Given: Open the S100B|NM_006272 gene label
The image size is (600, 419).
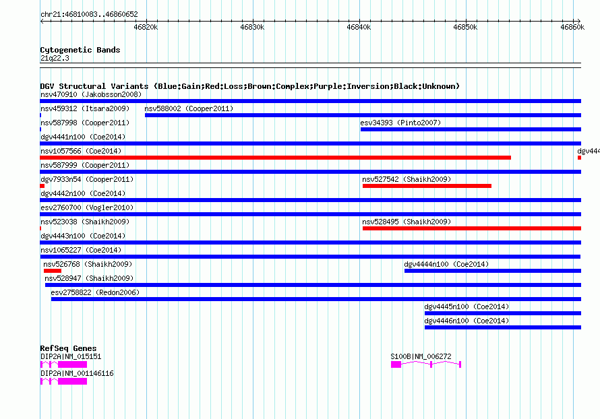Looking at the screenshot, I should pyautogui.click(x=421, y=356).
